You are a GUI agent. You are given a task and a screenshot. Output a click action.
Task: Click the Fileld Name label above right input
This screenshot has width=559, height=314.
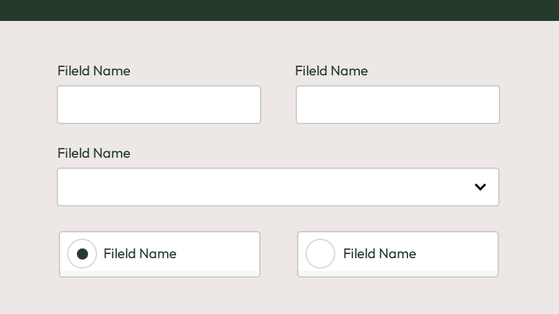click(331, 71)
